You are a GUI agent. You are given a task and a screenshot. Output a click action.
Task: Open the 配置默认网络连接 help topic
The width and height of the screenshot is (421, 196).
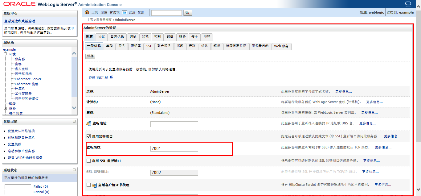pyautogui.click(x=21, y=131)
